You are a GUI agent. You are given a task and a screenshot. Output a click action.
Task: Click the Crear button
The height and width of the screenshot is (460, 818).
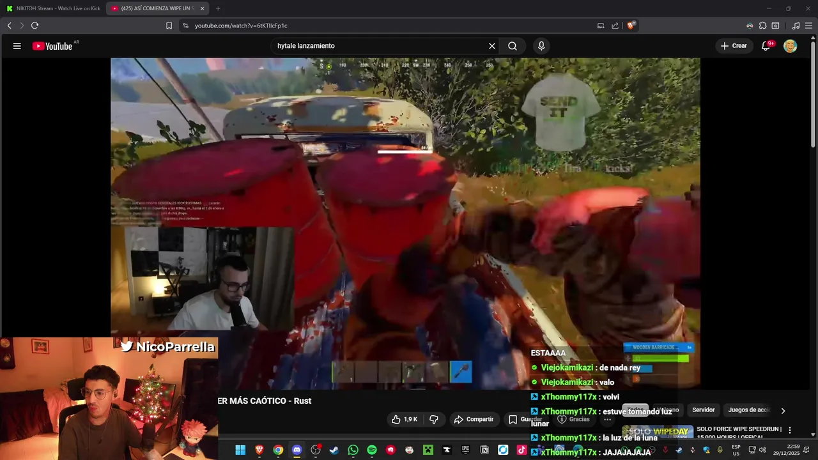pos(734,46)
